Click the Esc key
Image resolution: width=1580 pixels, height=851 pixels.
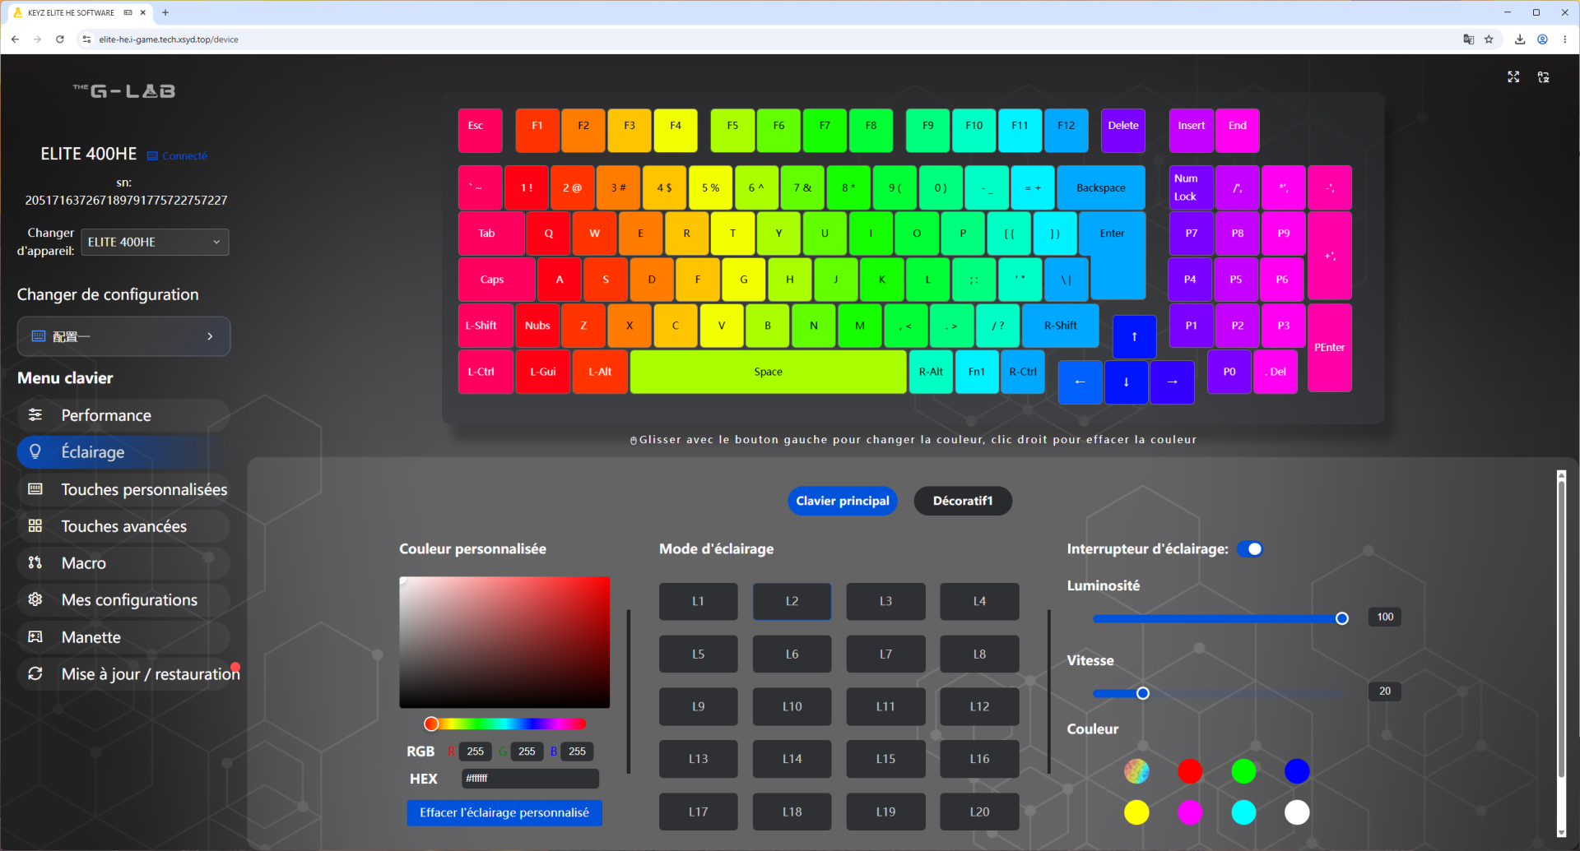coord(480,131)
